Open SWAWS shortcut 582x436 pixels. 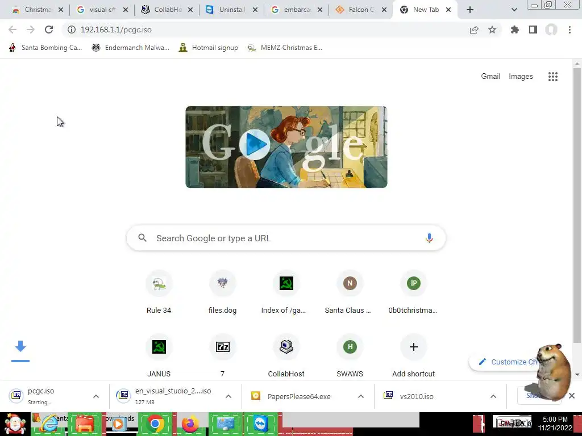coord(350,356)
